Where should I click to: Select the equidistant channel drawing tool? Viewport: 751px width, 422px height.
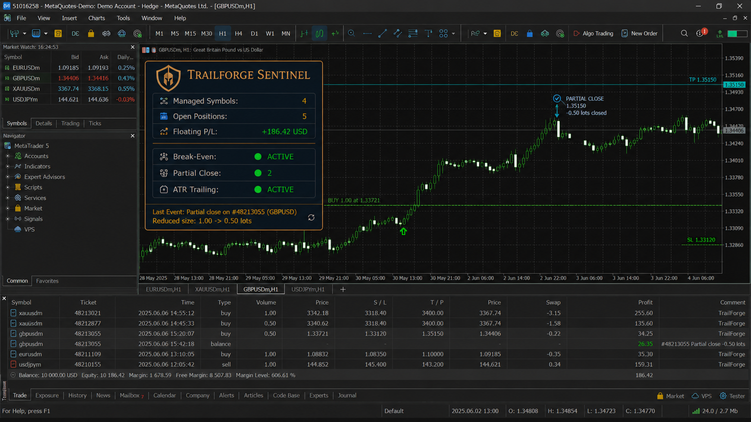tap(398, 34)
